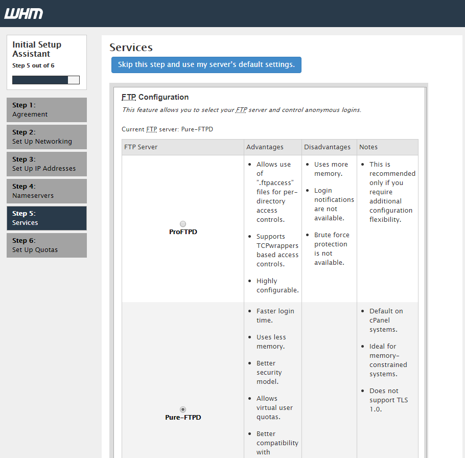Select the ProFTPD radio button
465x458 pixels.
coord(183,224)
